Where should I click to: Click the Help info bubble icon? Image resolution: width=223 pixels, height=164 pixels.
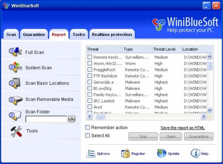[195, 153]
